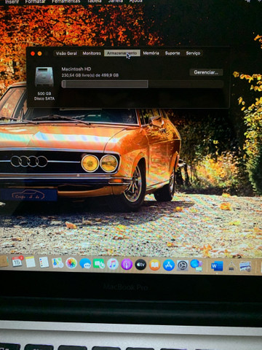The image size is (262, 350).
Task: Launch Apple TV from dock
Action: coord(140,265)
